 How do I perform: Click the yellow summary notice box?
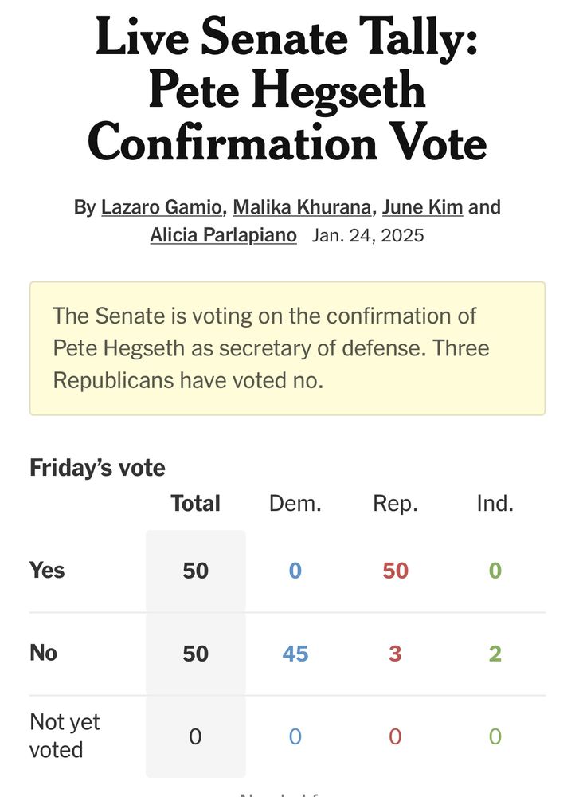(x=287, y=348)
